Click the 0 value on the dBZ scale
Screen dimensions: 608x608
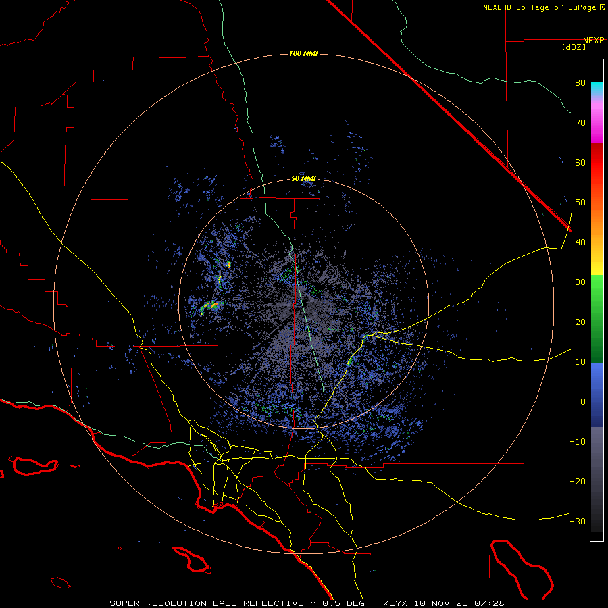click(583, 402)
